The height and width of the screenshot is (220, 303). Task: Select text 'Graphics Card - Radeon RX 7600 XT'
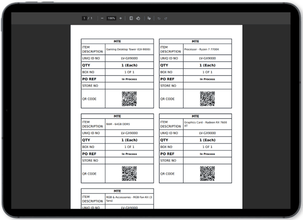click(x=205, y=124)
